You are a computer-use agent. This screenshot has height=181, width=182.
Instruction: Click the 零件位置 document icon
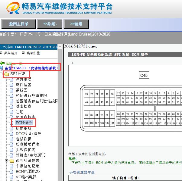click(11, 85)
